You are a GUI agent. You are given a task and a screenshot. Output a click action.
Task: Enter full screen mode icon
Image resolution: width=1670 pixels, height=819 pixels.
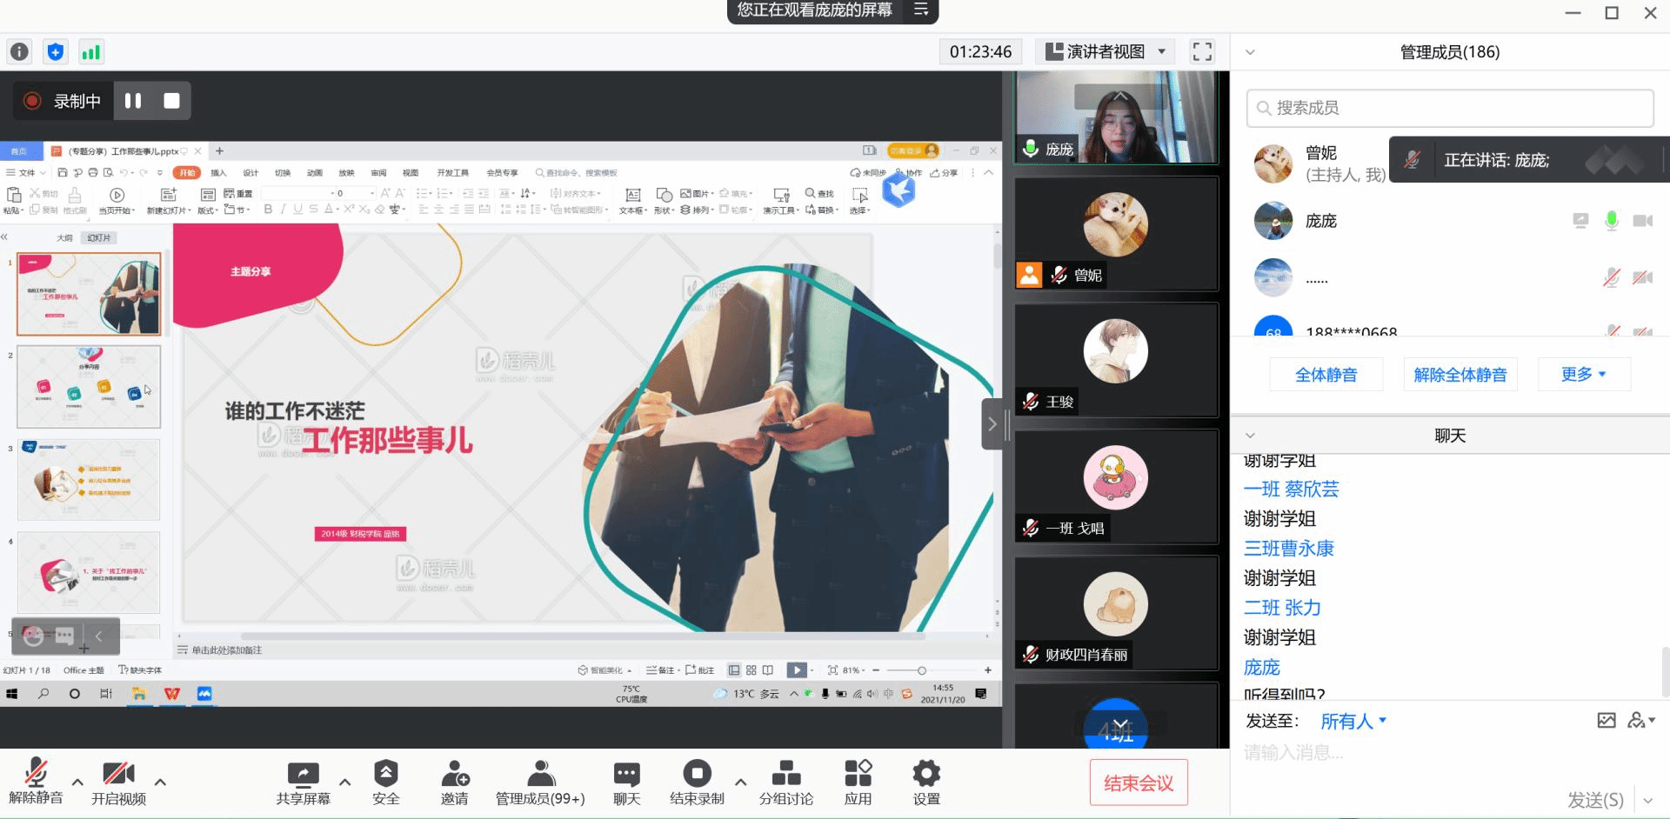[x=1202, y=52]
